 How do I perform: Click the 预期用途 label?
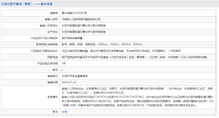coord(52,57)
